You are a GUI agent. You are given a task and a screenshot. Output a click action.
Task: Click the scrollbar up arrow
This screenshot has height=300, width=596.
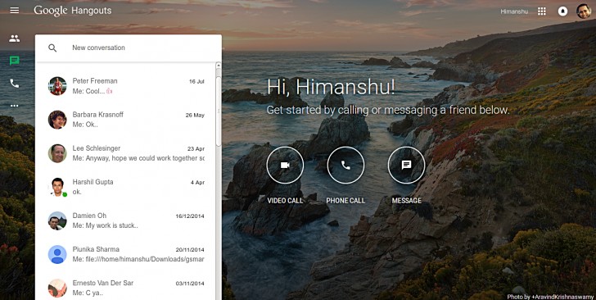coord(218,66)
